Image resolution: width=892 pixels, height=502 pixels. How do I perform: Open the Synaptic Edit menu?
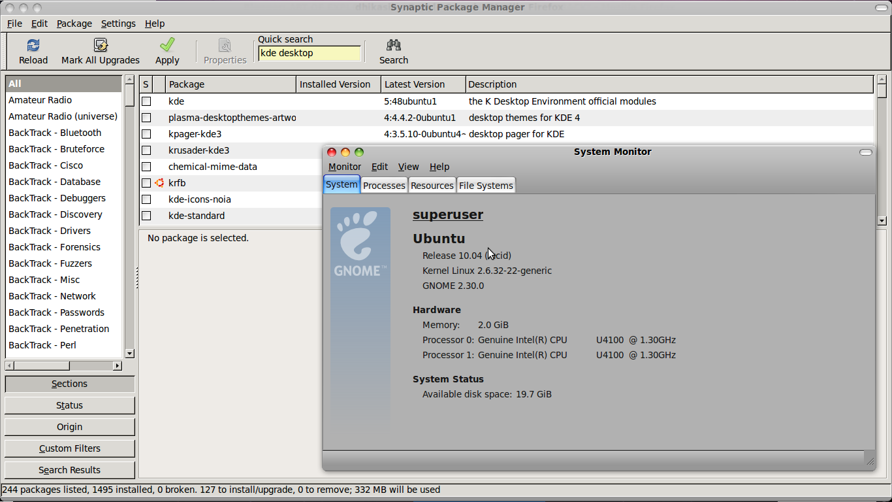click(x=39, y=24)
